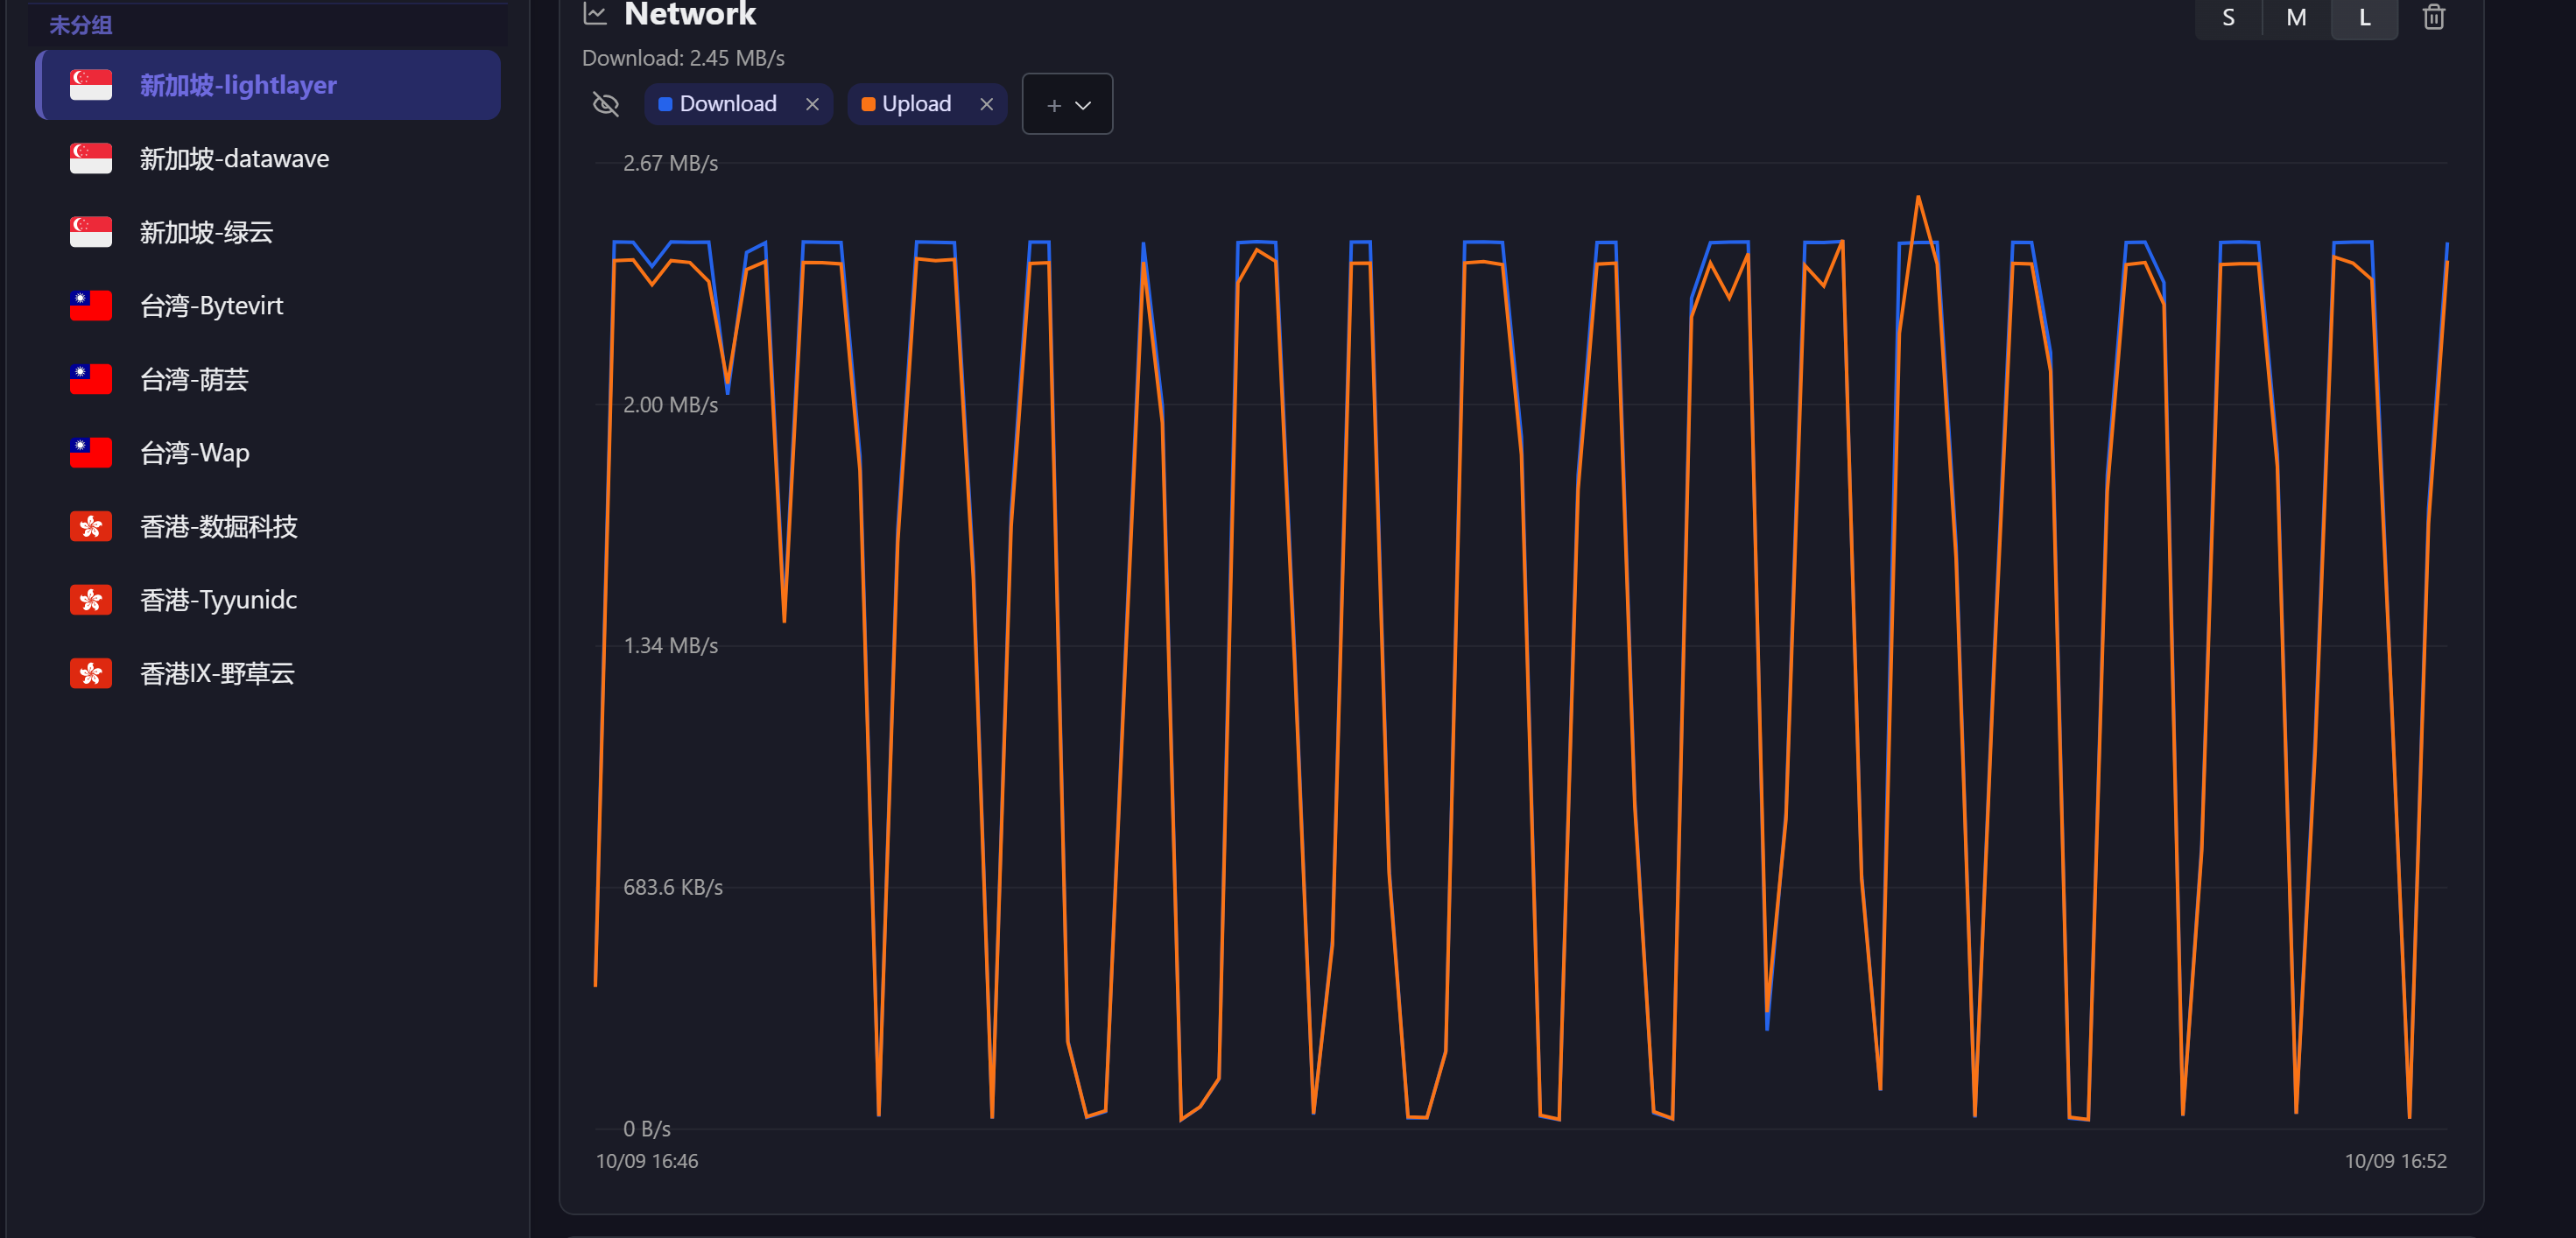Delete the Network chart with trash icon

click(2433, 17)
